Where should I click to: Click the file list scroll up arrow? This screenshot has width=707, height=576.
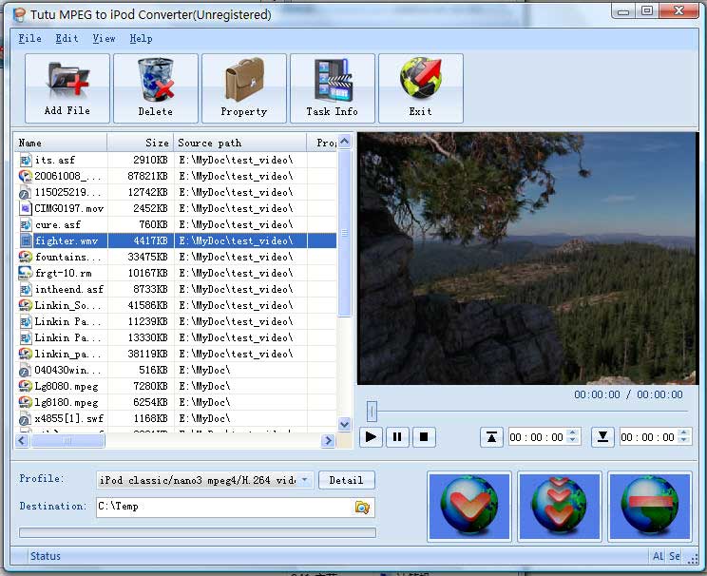pos(345,142)
